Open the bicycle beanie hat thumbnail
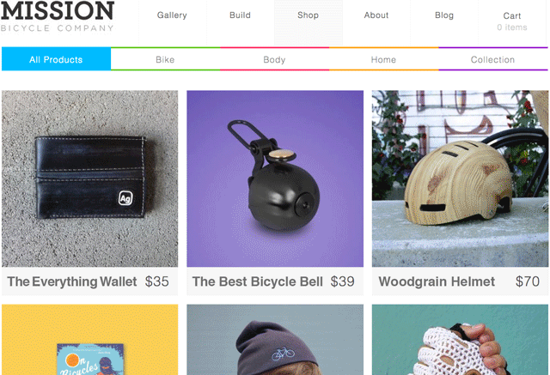The width and height of the screenshot is (550, 375). 275,340
